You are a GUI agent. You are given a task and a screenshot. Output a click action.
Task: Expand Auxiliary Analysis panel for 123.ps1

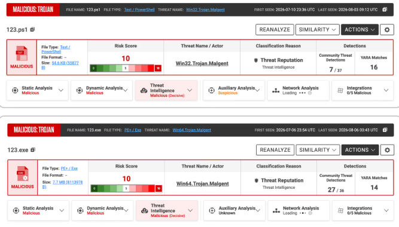coord(257,90)
